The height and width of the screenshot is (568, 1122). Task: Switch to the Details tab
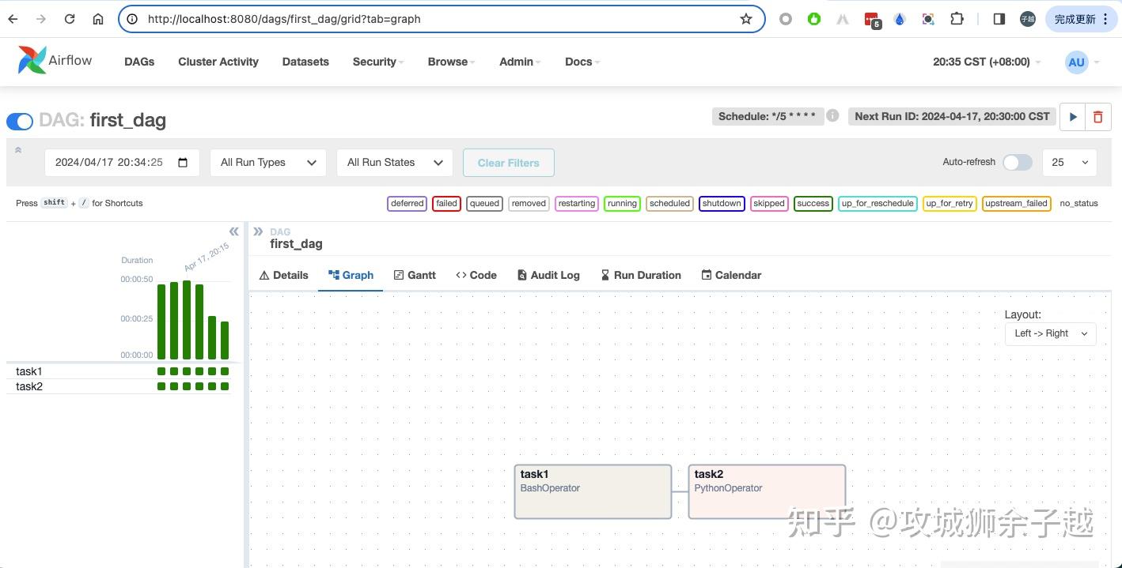coord(283,275)
